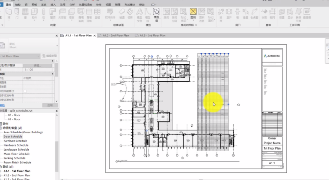The height and width of the screenshot is (180, 329).
Task: Open the 注释 (Annotate) ribbon tab
Action: (x=63, y=5)
